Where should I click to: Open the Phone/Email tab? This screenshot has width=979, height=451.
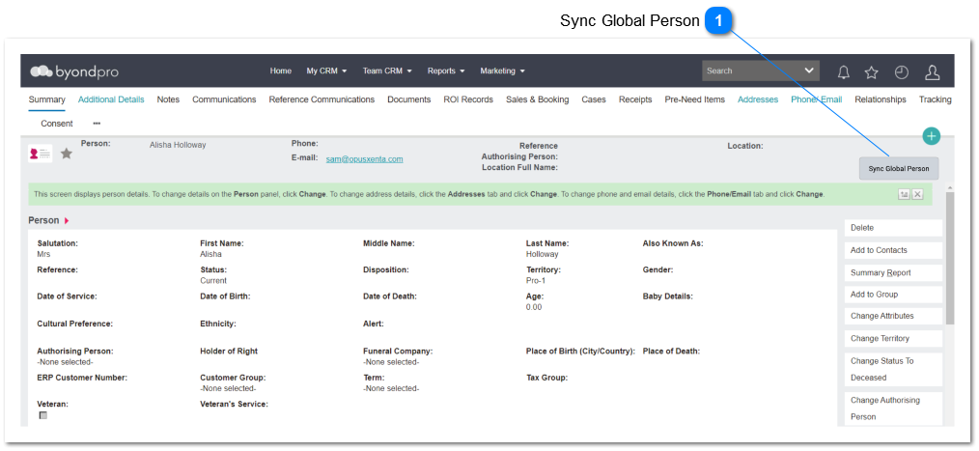[x=816, y=99]
